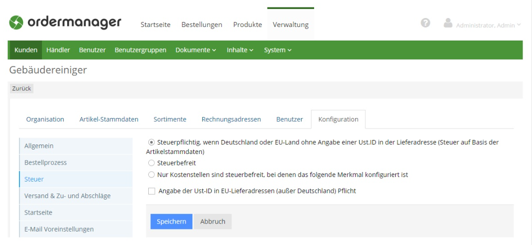
Task: Select the Steuerbefreit radio button
Action: click(152, 163)
